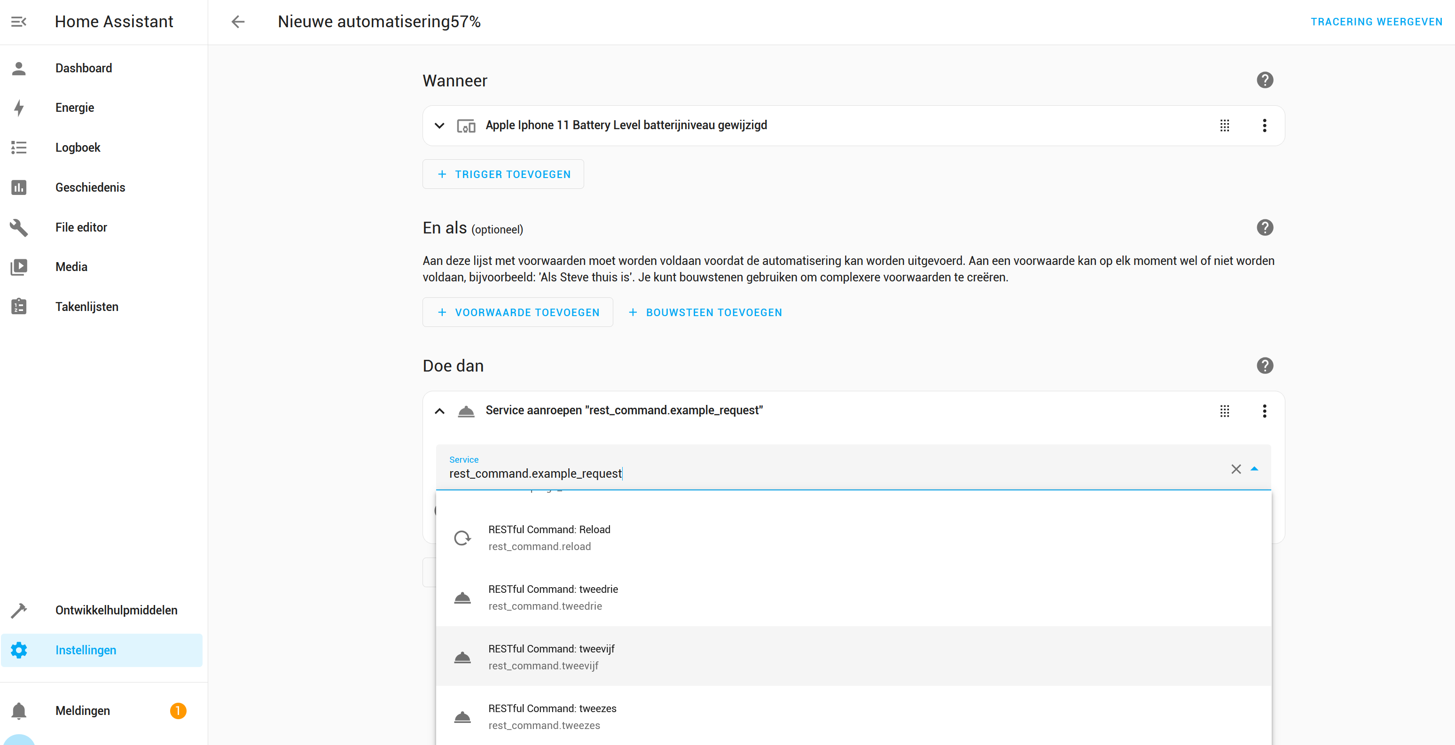1455x745 pixels.
Task: Open help for the Doe dan section
Action: [x=1265, y=366]
